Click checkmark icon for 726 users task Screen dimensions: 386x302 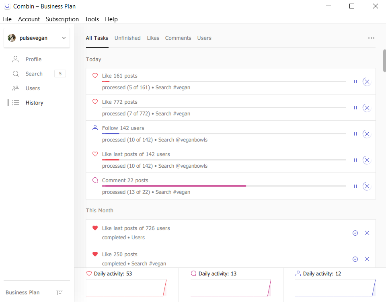tap(355, 233)
